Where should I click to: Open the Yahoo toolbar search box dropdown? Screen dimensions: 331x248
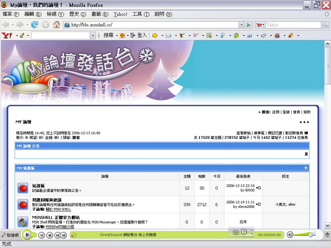(x=93, y=36)
